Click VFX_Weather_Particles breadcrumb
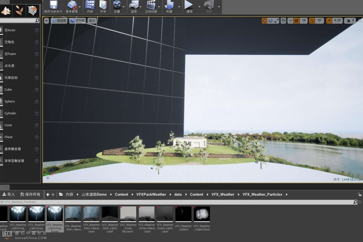The width and height of the screenshot is (363, 242). (262, 194)
